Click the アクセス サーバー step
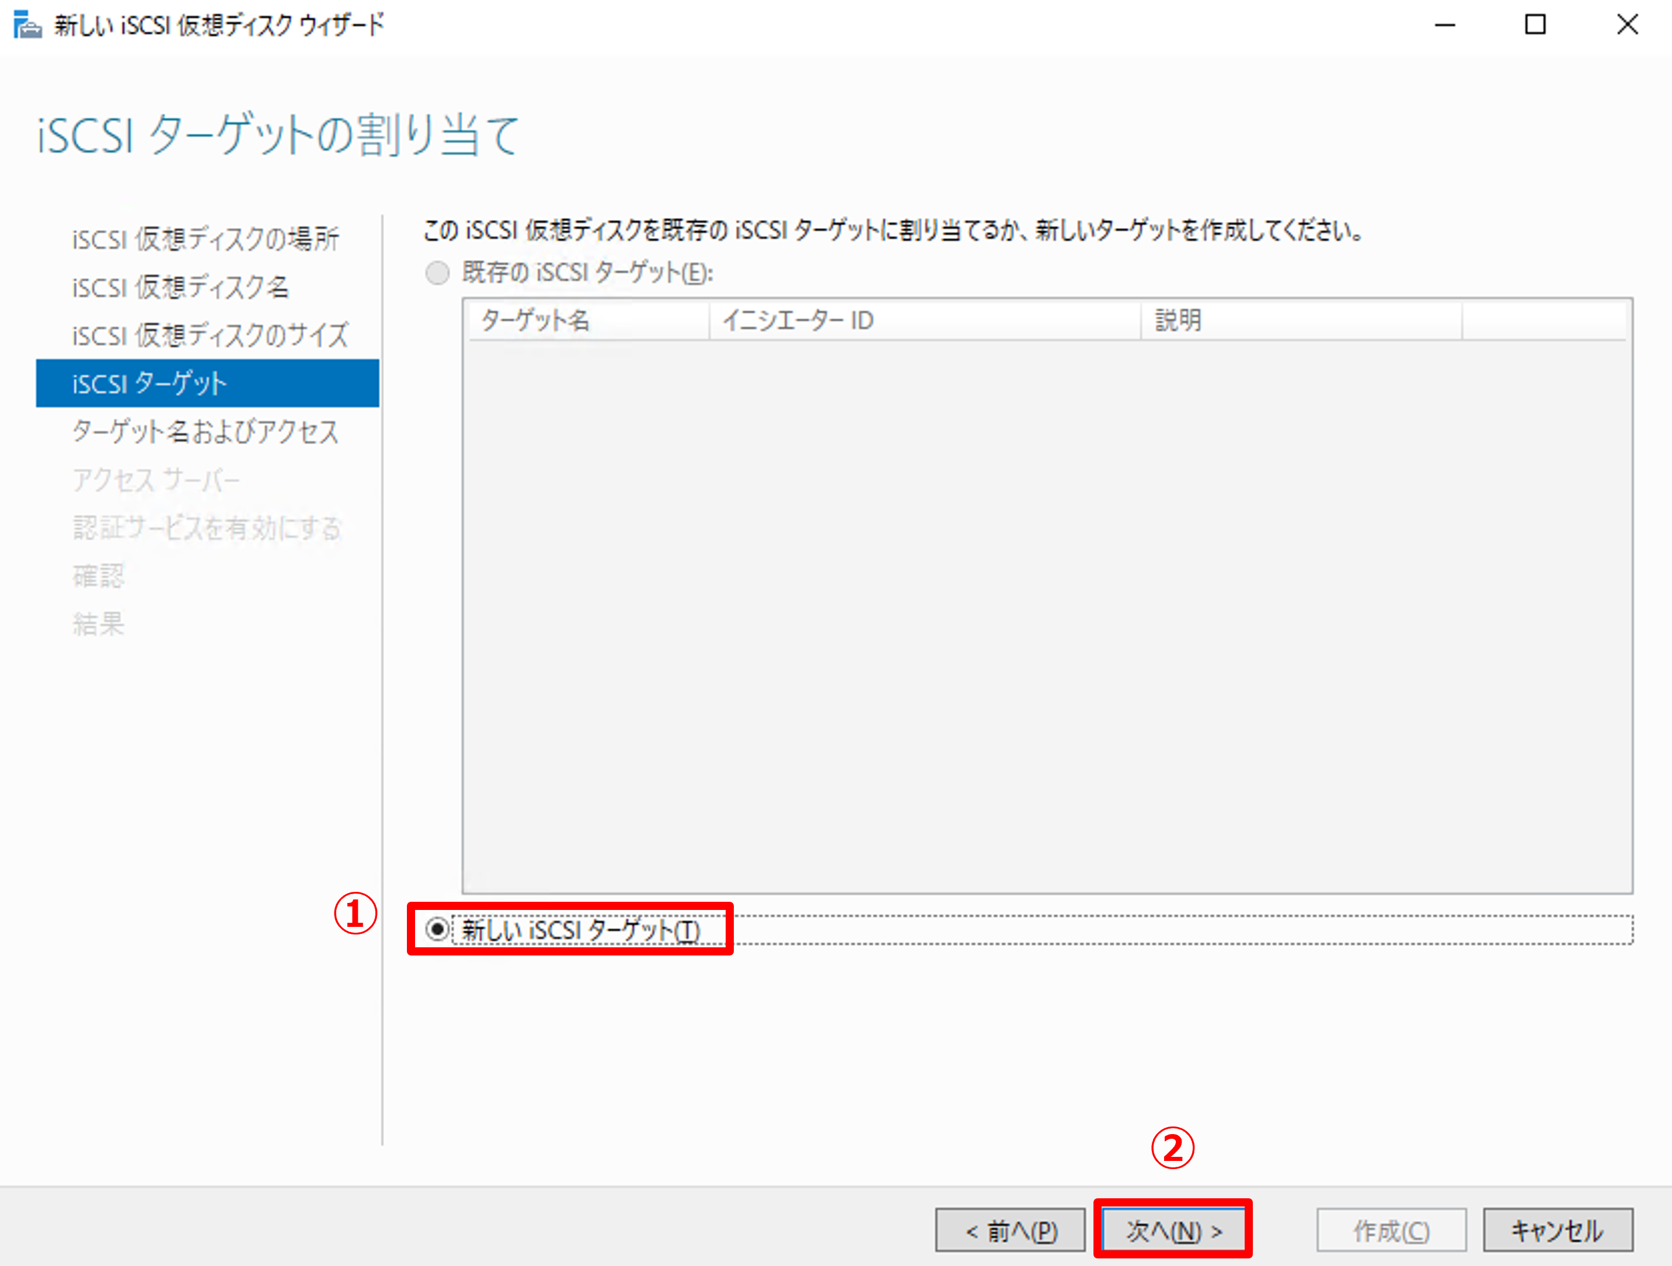1672x1266 pixels. click(x=156, y=480)
